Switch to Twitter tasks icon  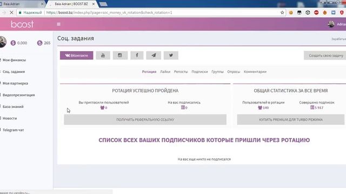pos(171,56)
